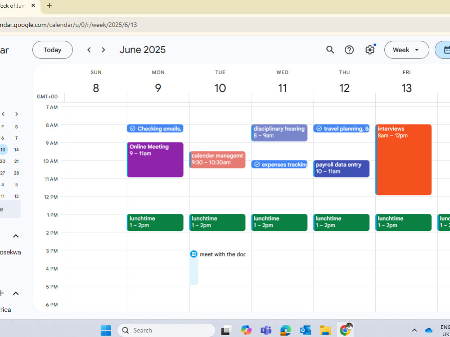Open Task View in the taskbar
The image size is (450, 337).
click(226, 330)
